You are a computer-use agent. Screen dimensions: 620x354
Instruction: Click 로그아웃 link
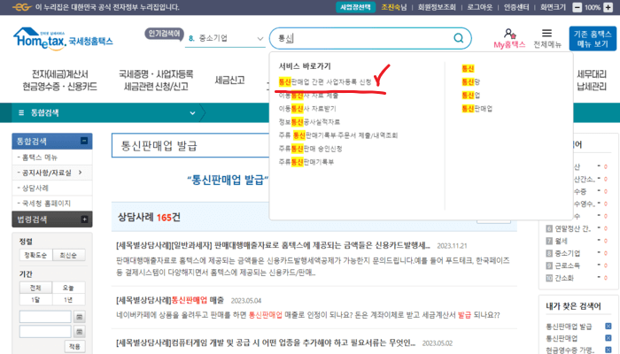pyautogui.click(x=480, y=7)
